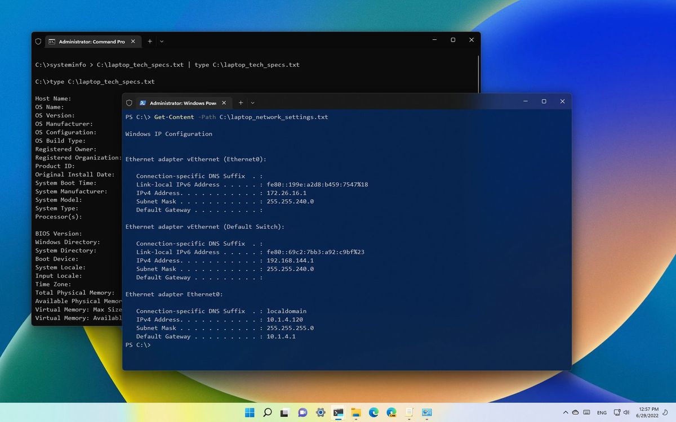Expand hidden icons in the system tray
The image size is (676, 422).
click(566, 412)
